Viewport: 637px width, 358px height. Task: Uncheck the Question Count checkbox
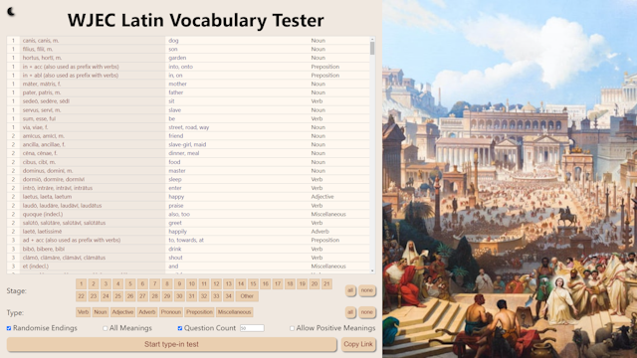point(180,328)
